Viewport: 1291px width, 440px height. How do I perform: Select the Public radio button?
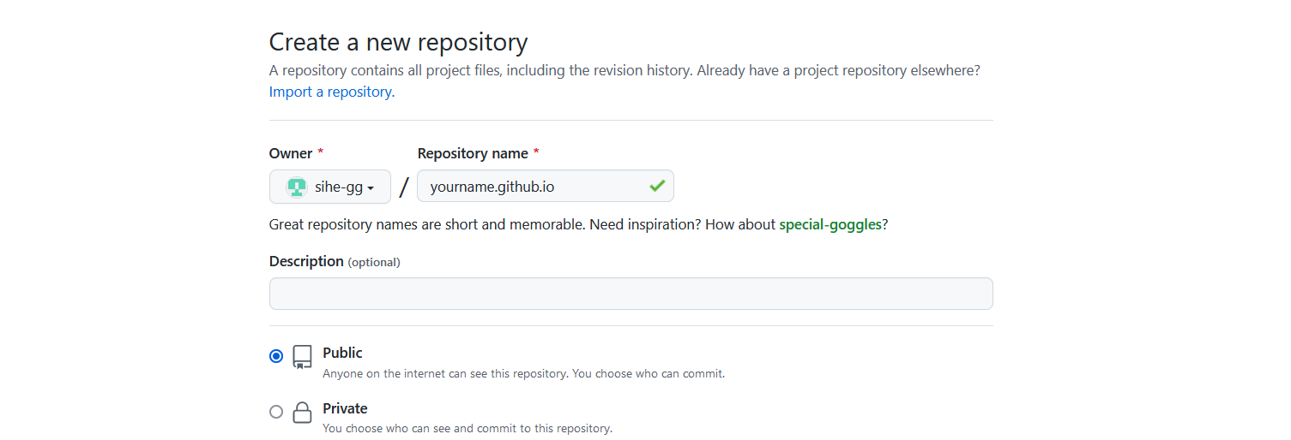coord(276,356)
